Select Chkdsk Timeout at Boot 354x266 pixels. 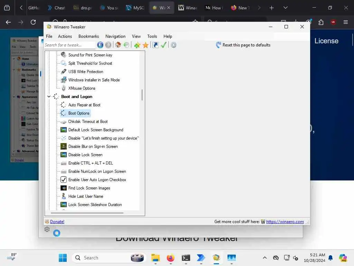(88, 122)
